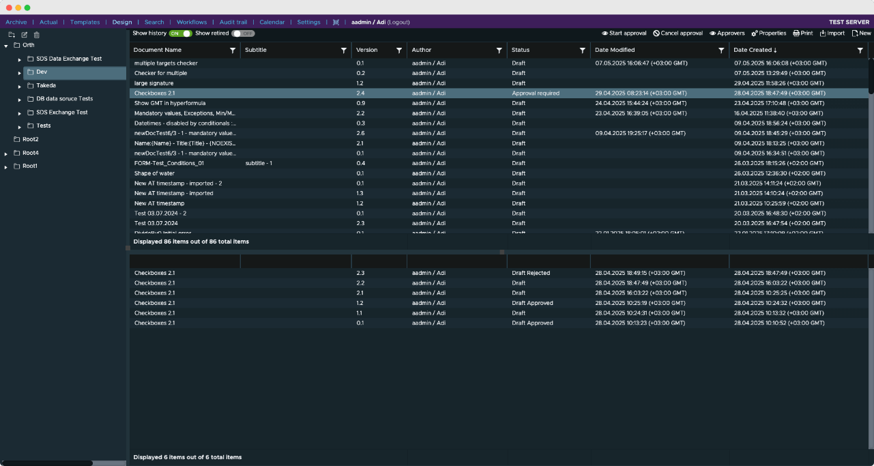874x466 pixels.
Task: Open the Templates section
Action: click(x=85, y=22)
